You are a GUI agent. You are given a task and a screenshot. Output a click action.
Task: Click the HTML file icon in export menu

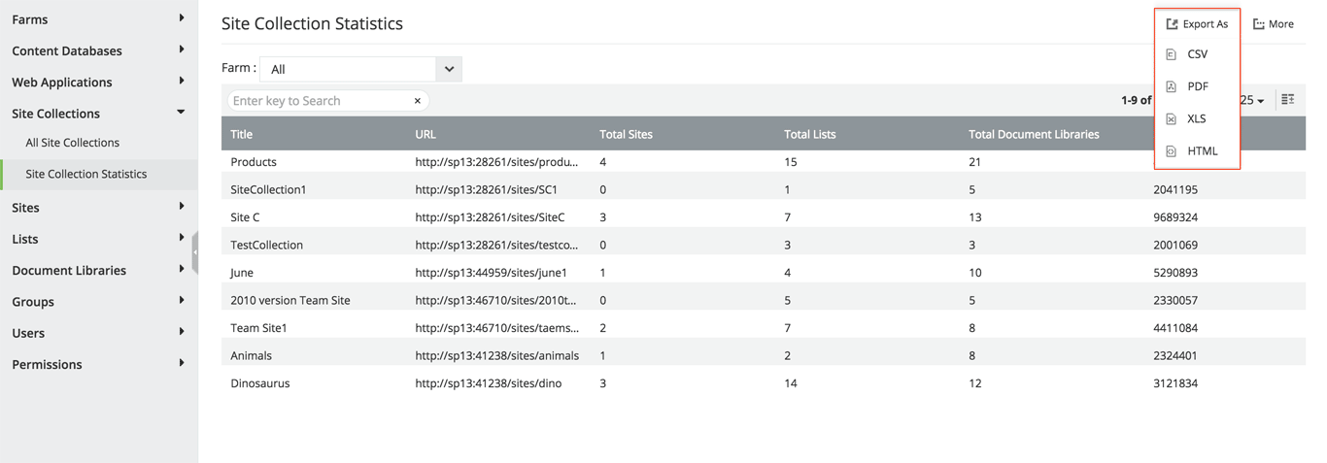click(1171, 151)
